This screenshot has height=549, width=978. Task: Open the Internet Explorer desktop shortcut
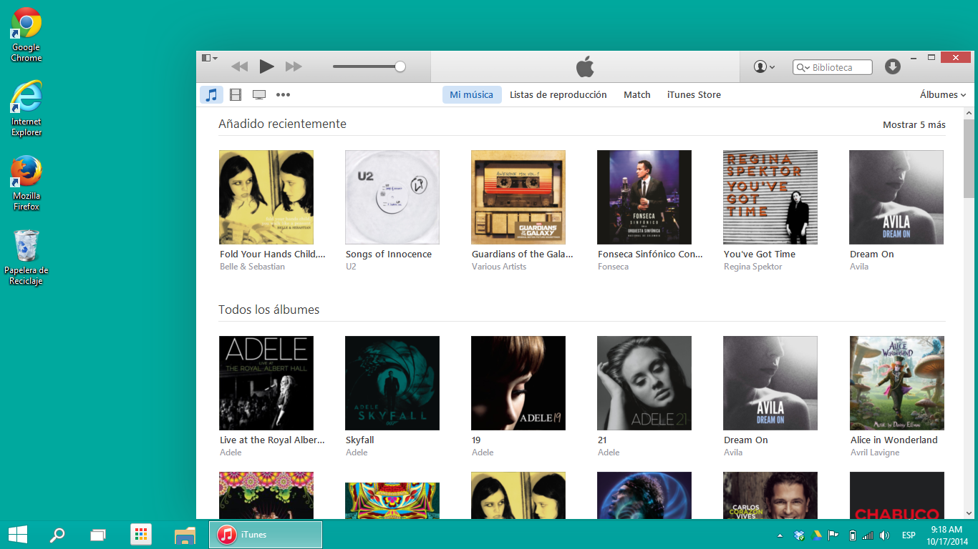click(26, 108)
